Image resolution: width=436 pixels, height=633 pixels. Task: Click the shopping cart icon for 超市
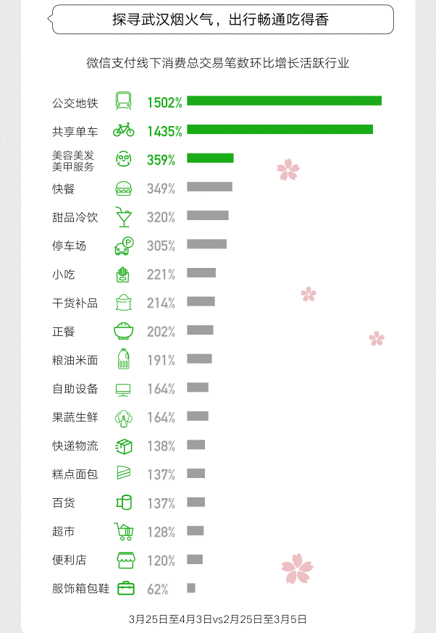(123, 532)
